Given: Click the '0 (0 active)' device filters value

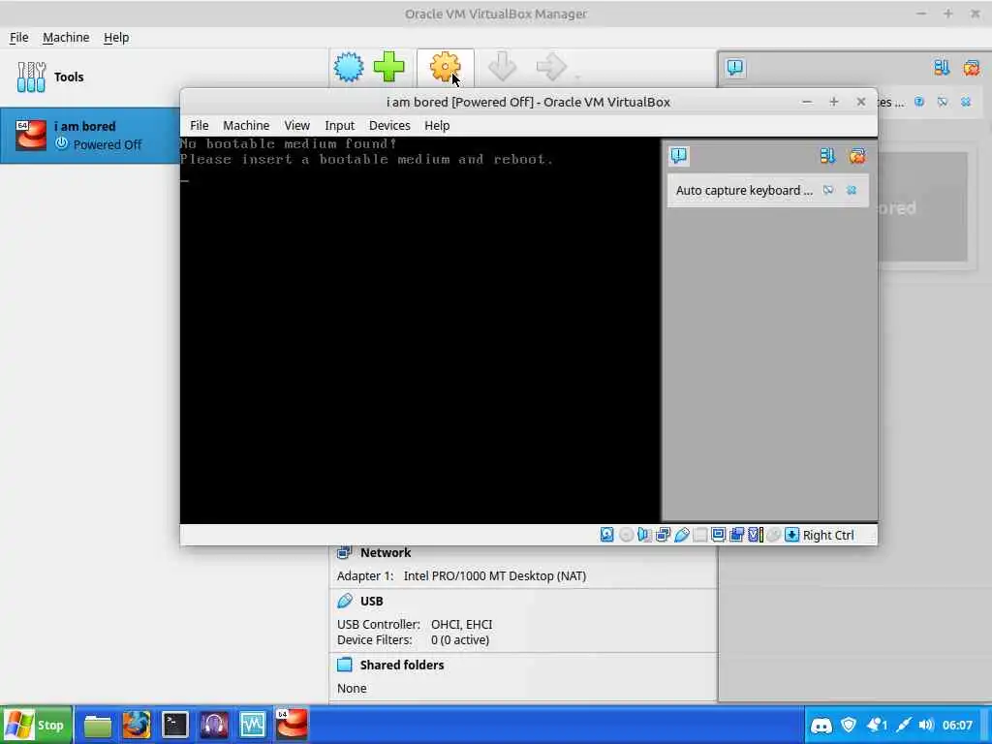Looking at the screenshot, I should click(460, 639).
